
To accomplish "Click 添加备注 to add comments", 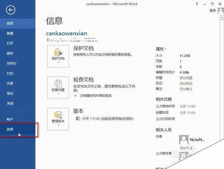I will pyautogui.click(x=186, y=89).
